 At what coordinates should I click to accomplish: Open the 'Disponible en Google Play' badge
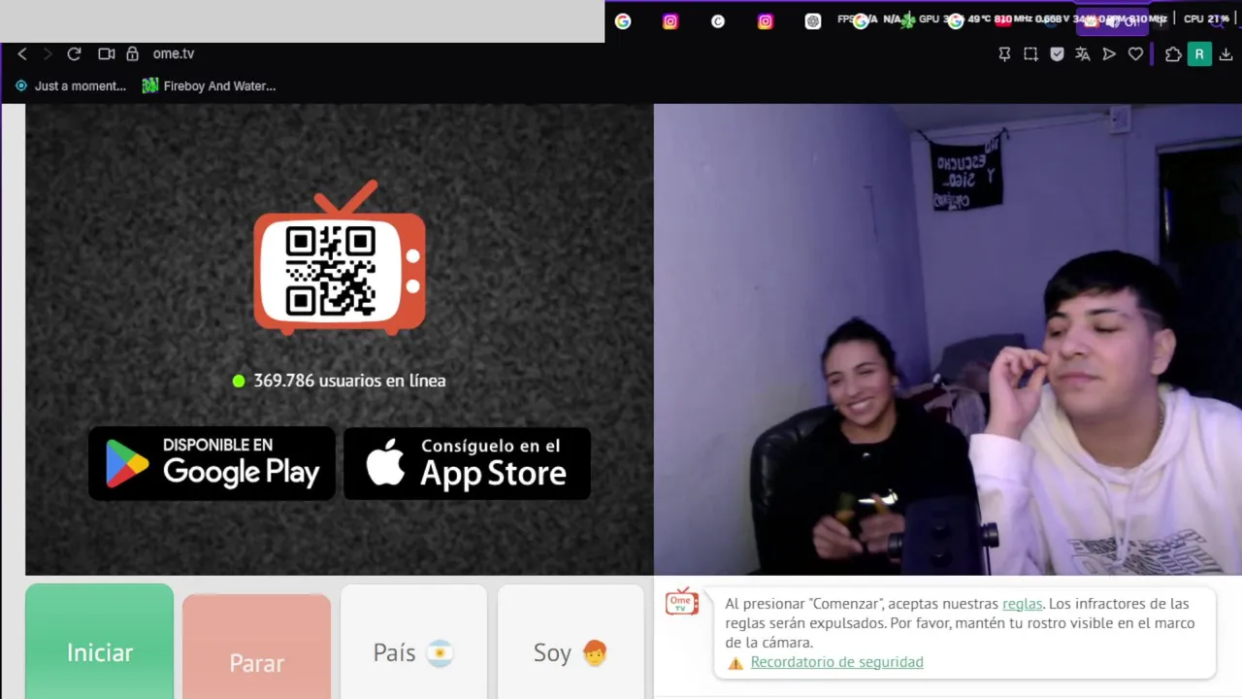point(212,464)
